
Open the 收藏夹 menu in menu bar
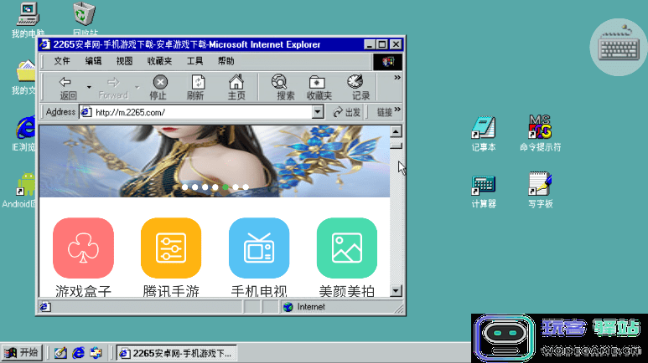click(x=159, y=61)
